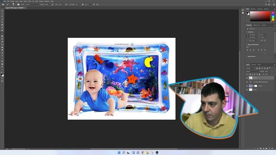Enable airbrush-style build-up in options bar
The height and width of the screenshot is (155, 276).
tap(66, 5)
